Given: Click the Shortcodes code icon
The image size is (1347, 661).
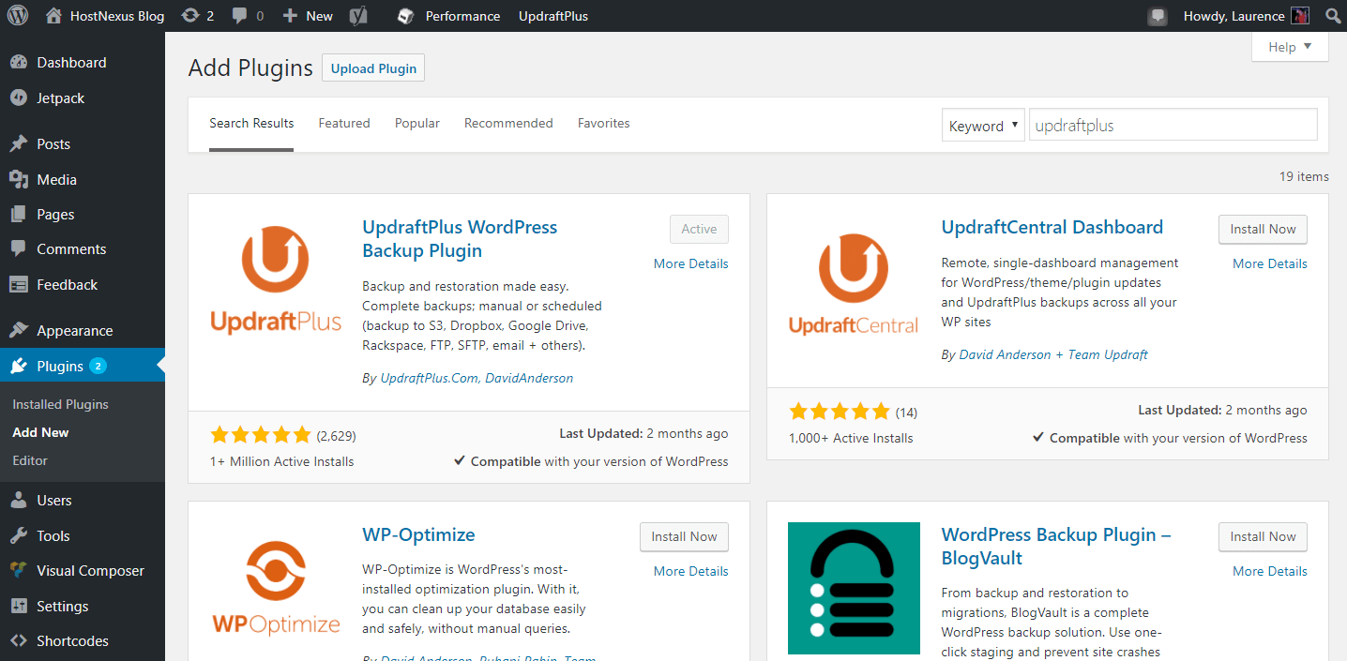Looking at the screenshot, I should pos(18,641).
